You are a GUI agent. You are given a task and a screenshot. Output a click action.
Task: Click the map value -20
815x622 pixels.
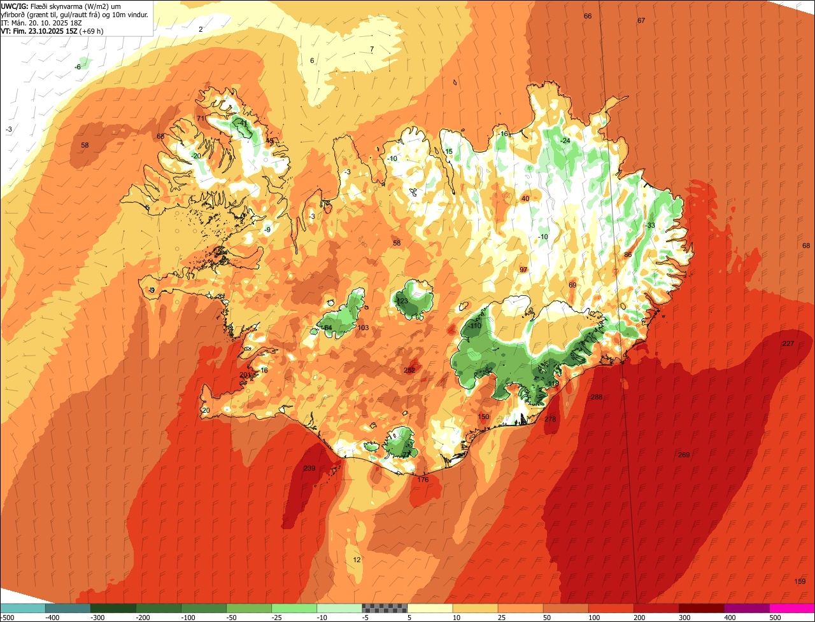pyautogui.click(x=196, y=156)
